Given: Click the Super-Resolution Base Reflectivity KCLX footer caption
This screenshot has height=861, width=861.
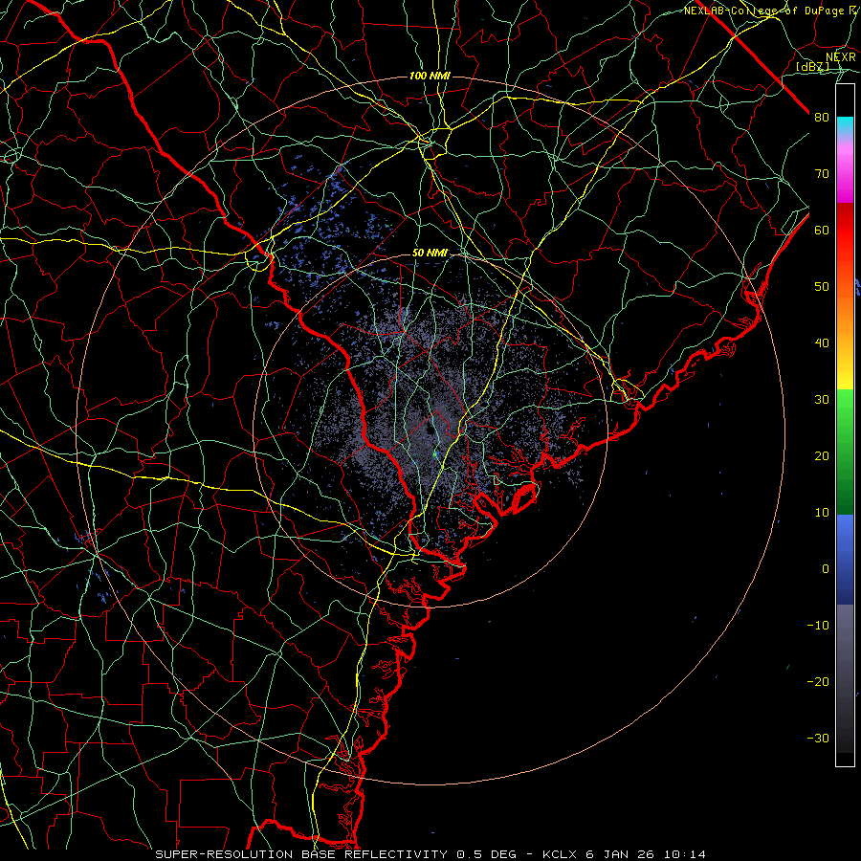Looking at the screenshot, I should coord(430,854).
